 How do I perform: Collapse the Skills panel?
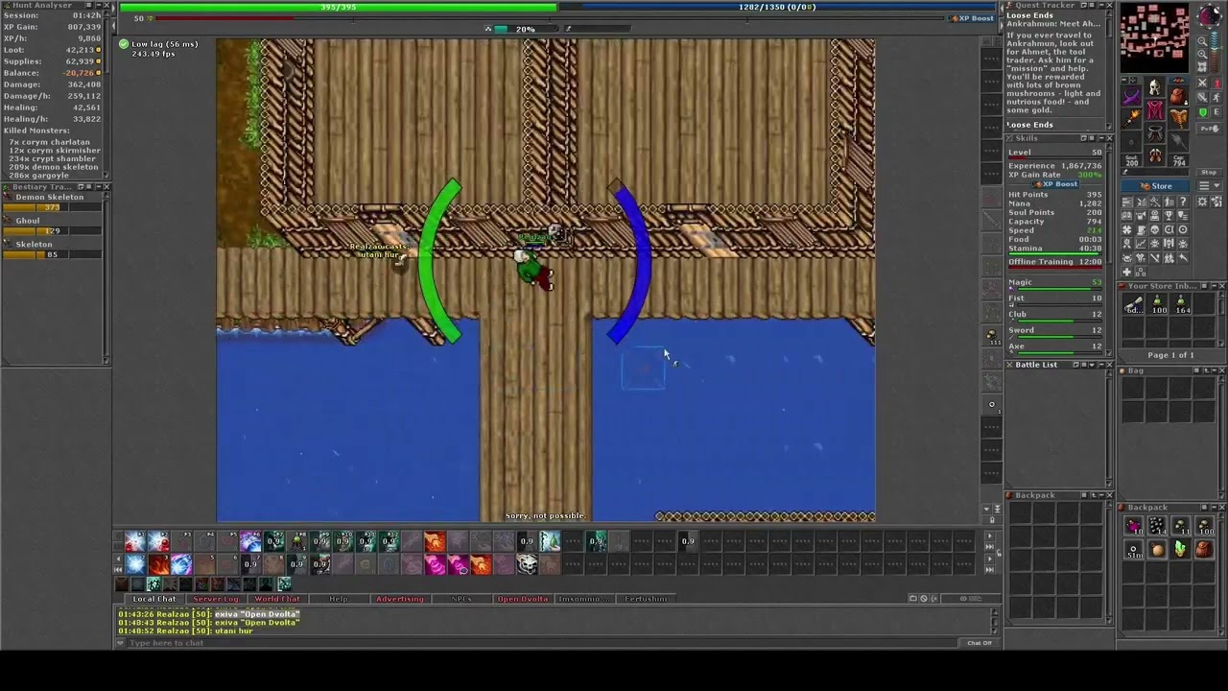[1099, 138]
